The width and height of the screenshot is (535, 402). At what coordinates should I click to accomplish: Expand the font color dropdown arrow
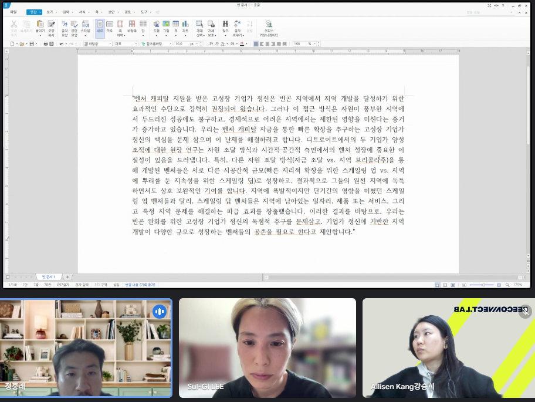coord(246,43)
